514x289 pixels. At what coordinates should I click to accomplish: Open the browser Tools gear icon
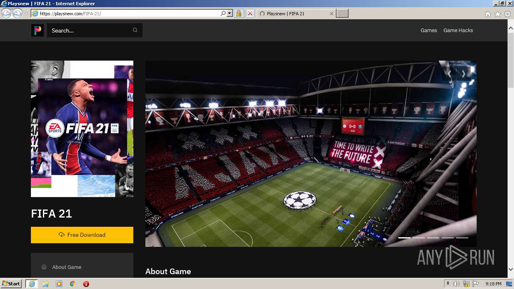pyautogui.click(x=508, y=14)
